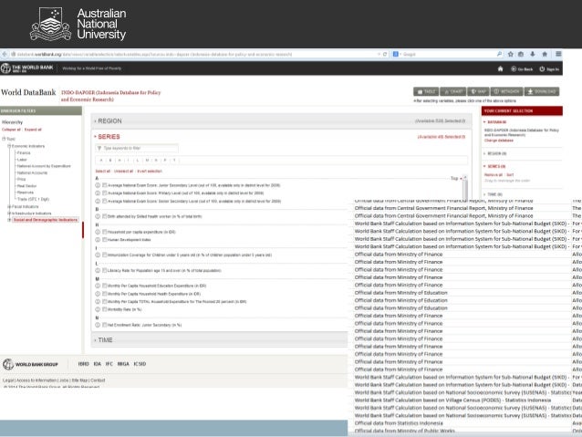Collapse the Economic Indicators tree node

(x=9, y=146)
